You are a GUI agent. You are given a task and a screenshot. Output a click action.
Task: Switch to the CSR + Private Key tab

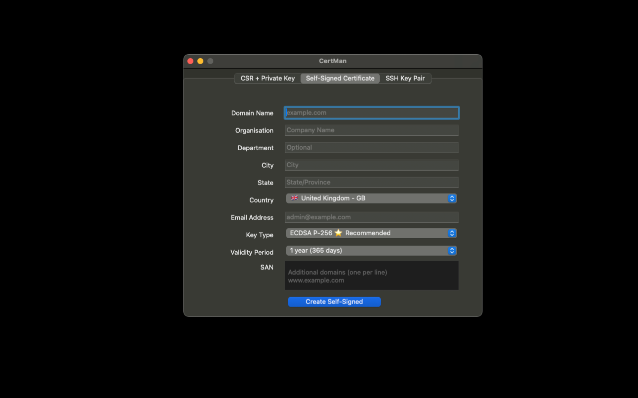[x=267, y=78]
